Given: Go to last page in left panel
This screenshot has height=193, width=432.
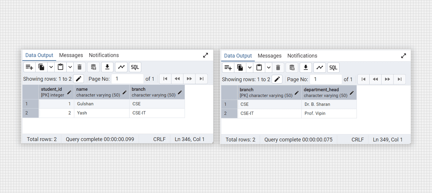Looking at the screenshot, I should (x=201, y=79).
